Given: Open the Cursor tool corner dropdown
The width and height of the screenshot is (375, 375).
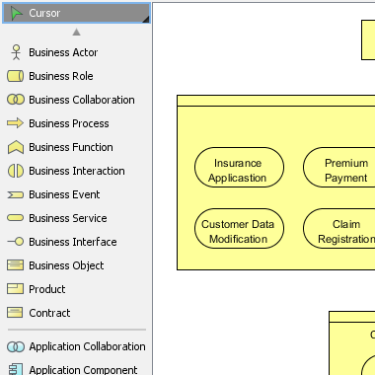Looking at the screenshot, I should click(x=146, y=20).
